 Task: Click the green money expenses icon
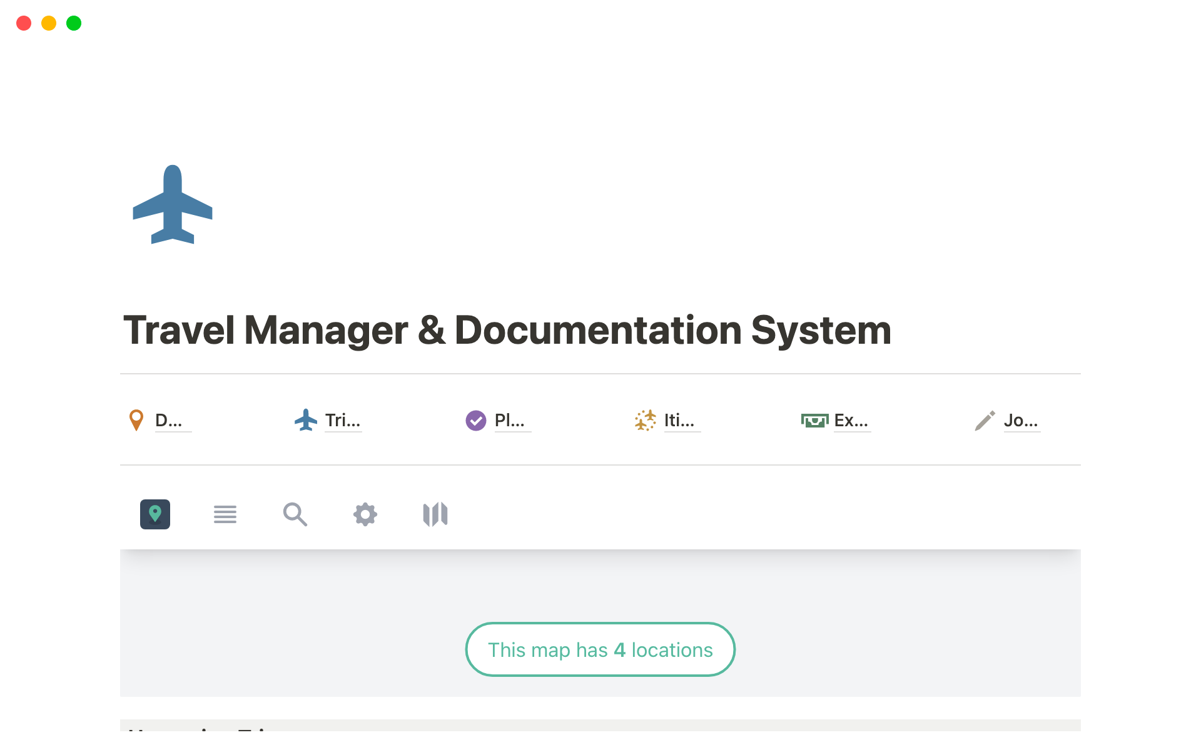[814, 421]
